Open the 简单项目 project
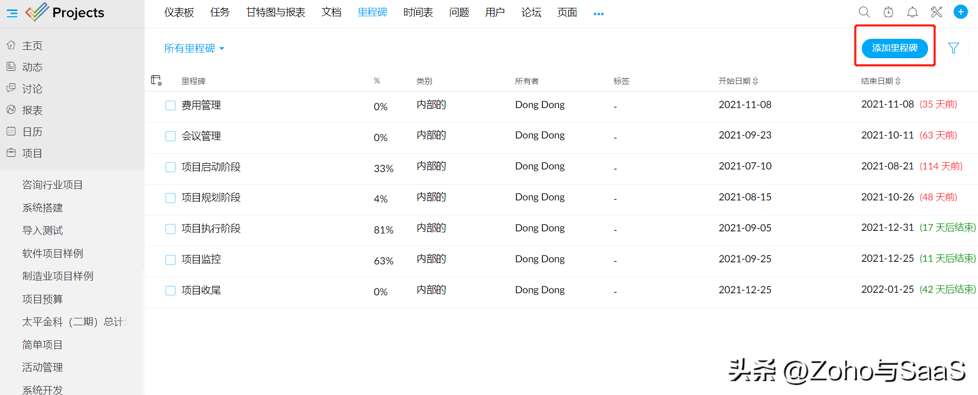The width and height of the screenshot is (978, 395). coord(43,345)
